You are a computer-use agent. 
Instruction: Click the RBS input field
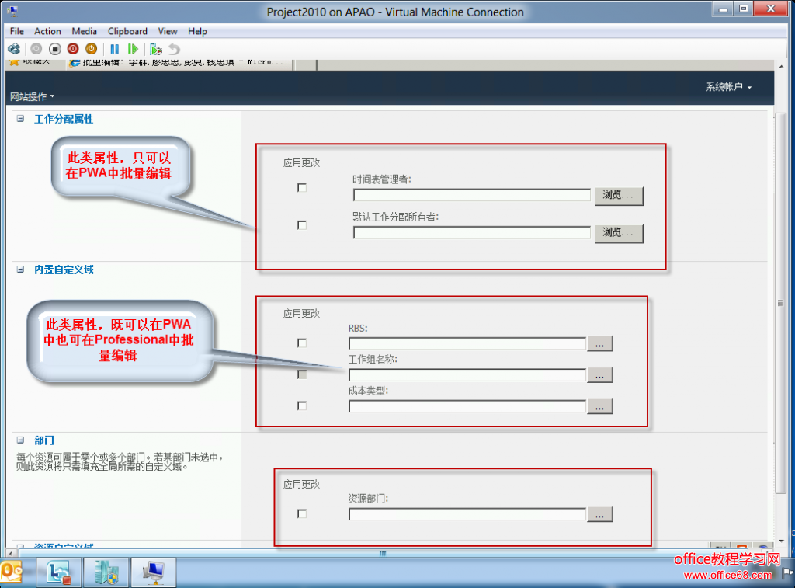467,343
